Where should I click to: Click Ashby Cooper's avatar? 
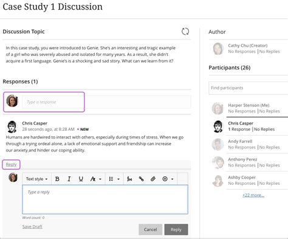coord(218,181)
